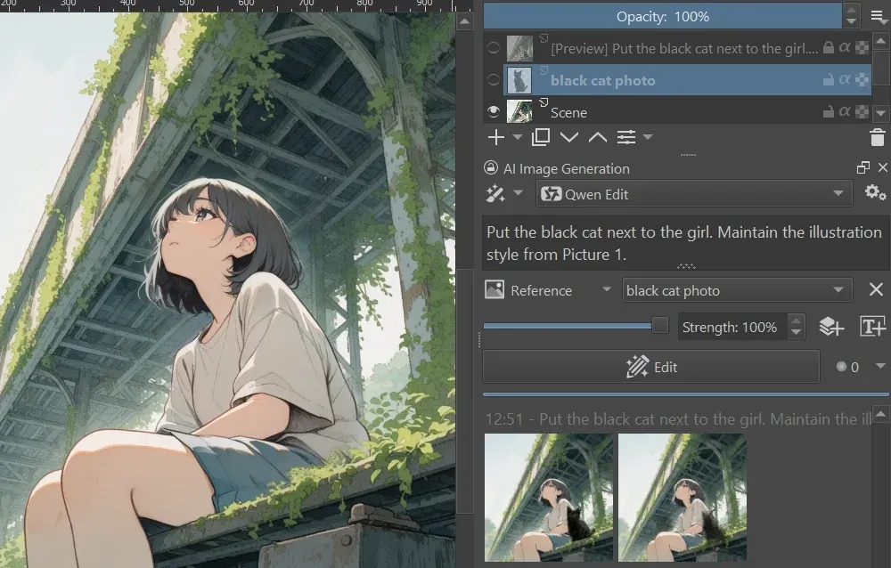
Task: Add a region using the layers-plus icon
Action: [x=831, y=326]
